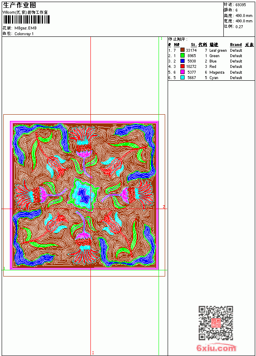Click the Blue thread color swatch
This screenshot has width=256, height=356.
click(x=183, y=61)
